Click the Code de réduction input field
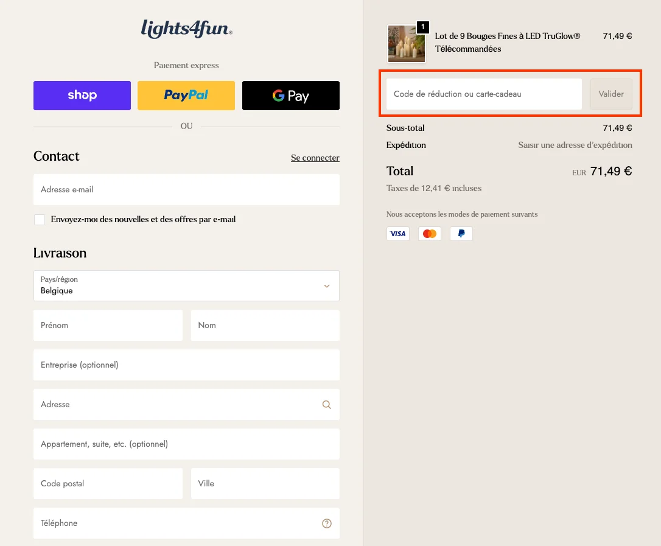Screen dimensions: 661x546 (483, 94)
